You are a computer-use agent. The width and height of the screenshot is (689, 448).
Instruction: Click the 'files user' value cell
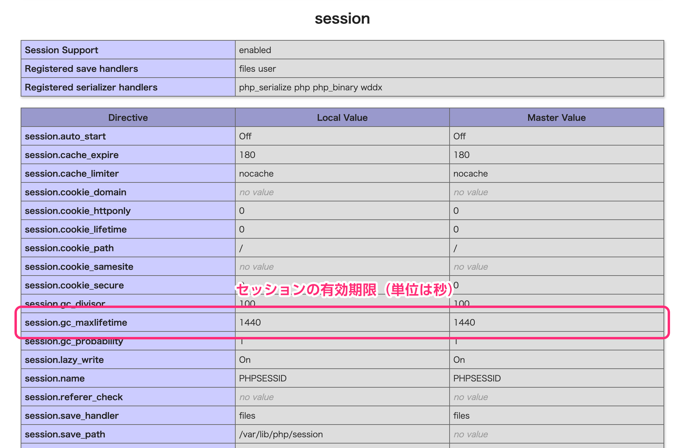(x=450, y=69)
